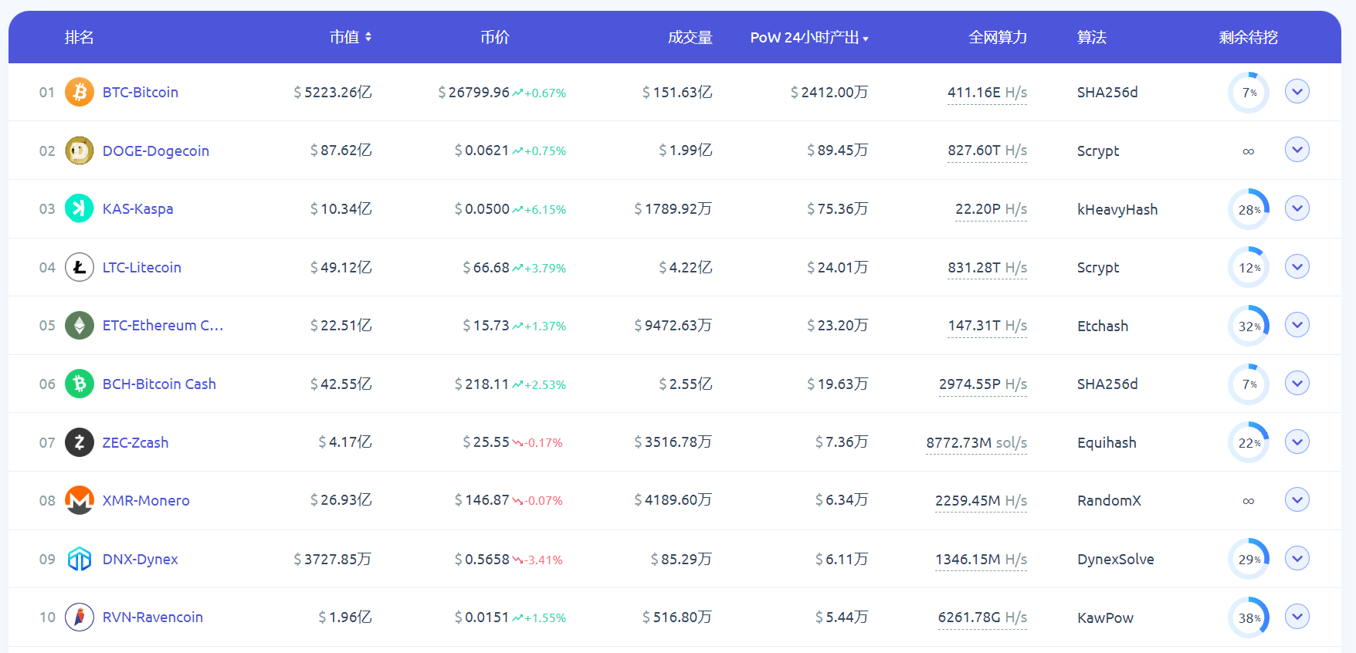This screenshot has width=1356, height=653.
Task: Expand the RVN-Ravencoin row chevron
Action: (x=1297, y=616)
